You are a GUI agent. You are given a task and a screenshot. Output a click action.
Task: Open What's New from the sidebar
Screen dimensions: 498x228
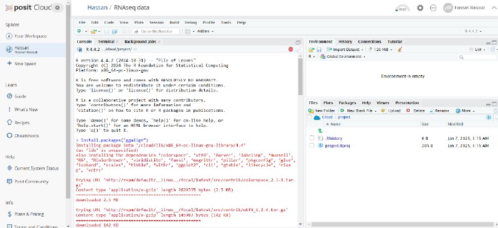pyautogui.click(x=26, y=109)
